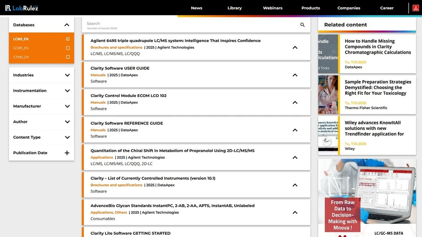Screen dimensions: 422x237
Task: Uncheck the LCMS_EN database checkbox
Action: coord(68,39)
